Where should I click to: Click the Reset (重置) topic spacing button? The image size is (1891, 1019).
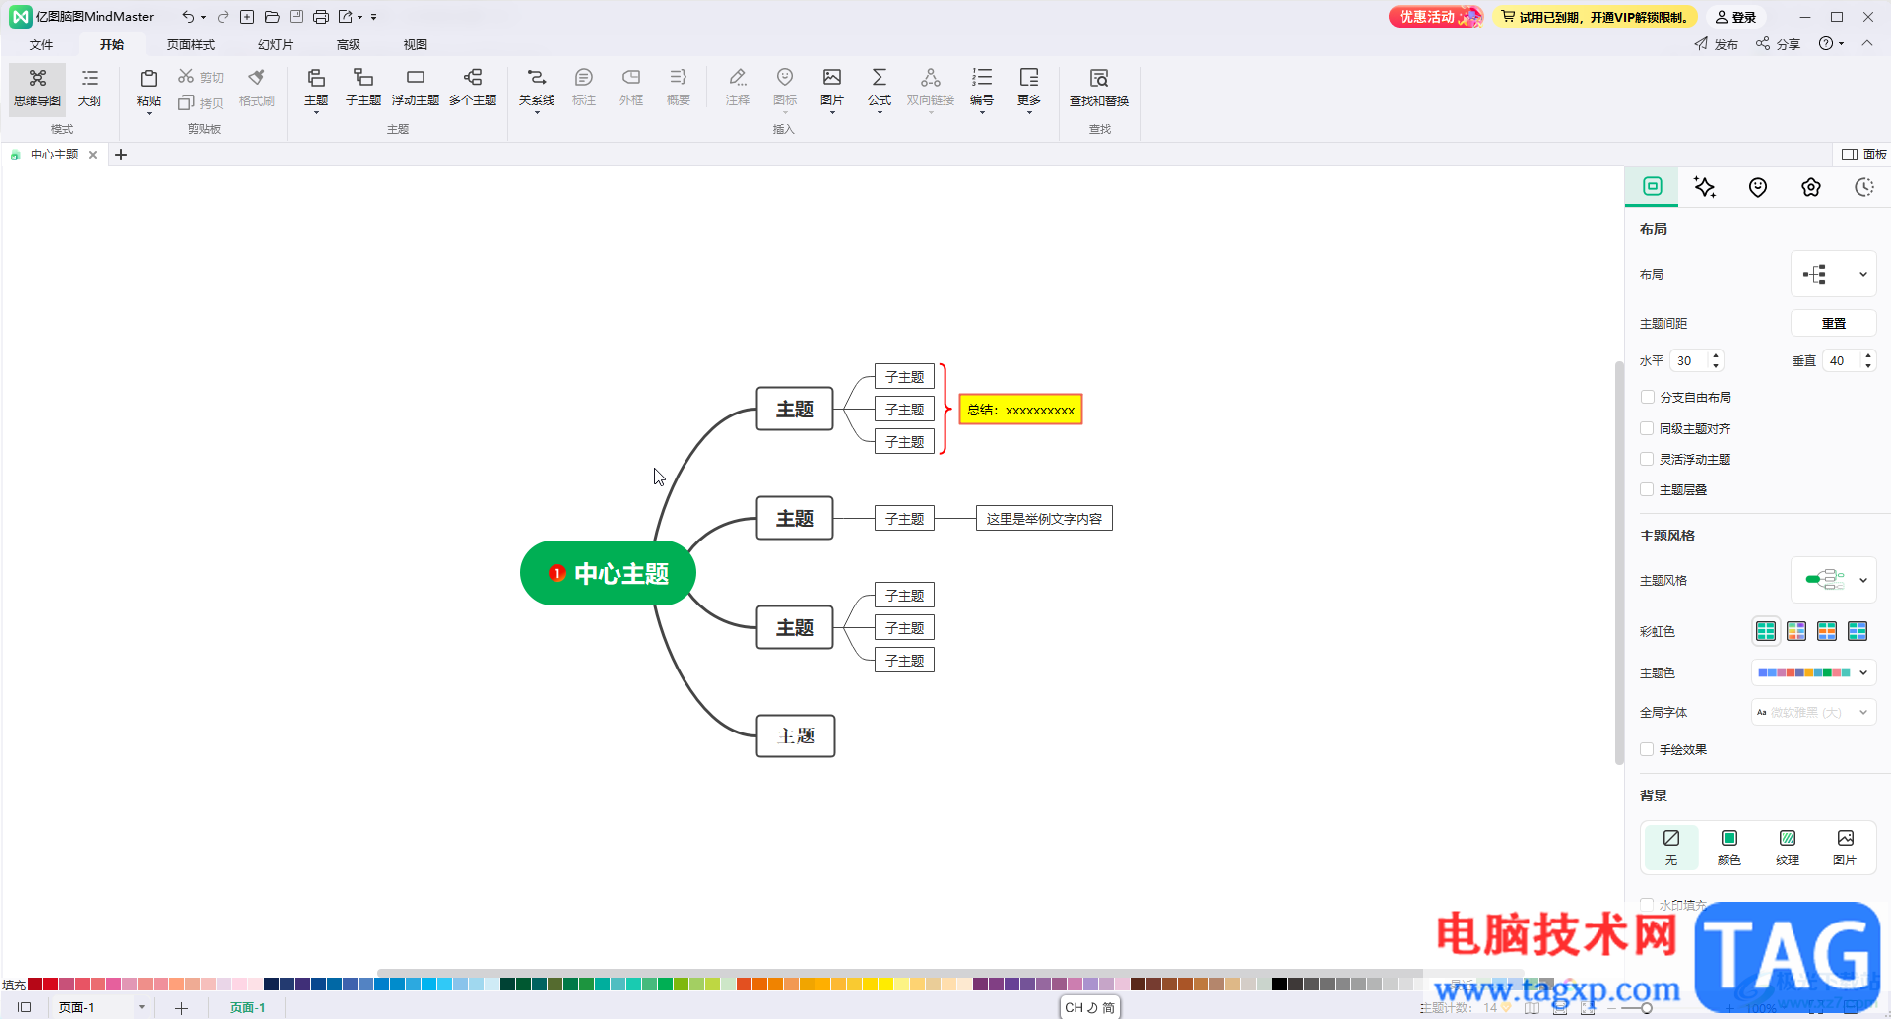pyautogui.click(x=1833, y=323)
